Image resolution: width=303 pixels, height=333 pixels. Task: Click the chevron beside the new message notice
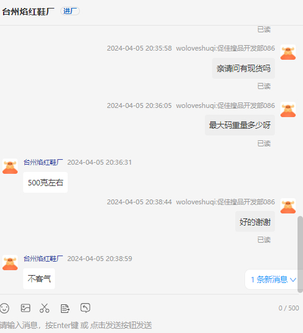pos(293,280)
